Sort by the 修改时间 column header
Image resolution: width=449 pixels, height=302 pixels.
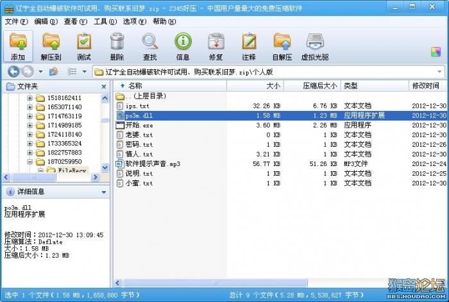(x=428, y=85)
